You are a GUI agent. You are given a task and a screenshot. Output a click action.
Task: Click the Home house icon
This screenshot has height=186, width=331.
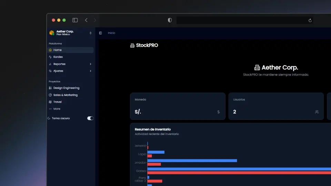point(50,50)
